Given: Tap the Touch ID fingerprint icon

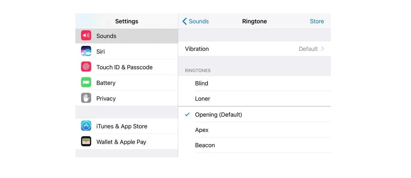Looking at the screenshot, I should [86, 67].
